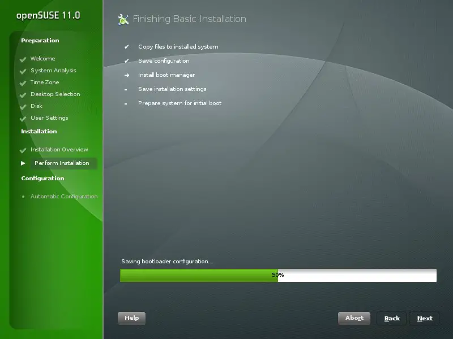
Task: Select the User Settings step
Action: 49,118
